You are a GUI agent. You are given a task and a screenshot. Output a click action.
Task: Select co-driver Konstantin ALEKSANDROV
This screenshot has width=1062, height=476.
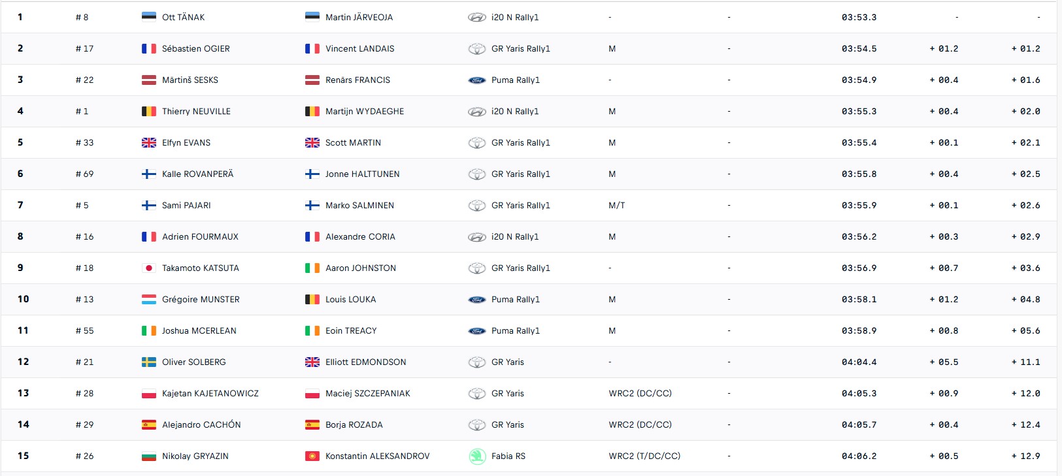click(x=377, y=456)
